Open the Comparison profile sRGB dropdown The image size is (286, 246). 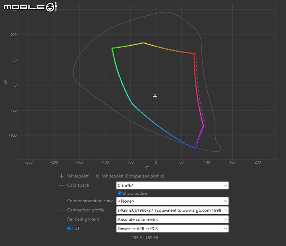click(x=172, y=210)
